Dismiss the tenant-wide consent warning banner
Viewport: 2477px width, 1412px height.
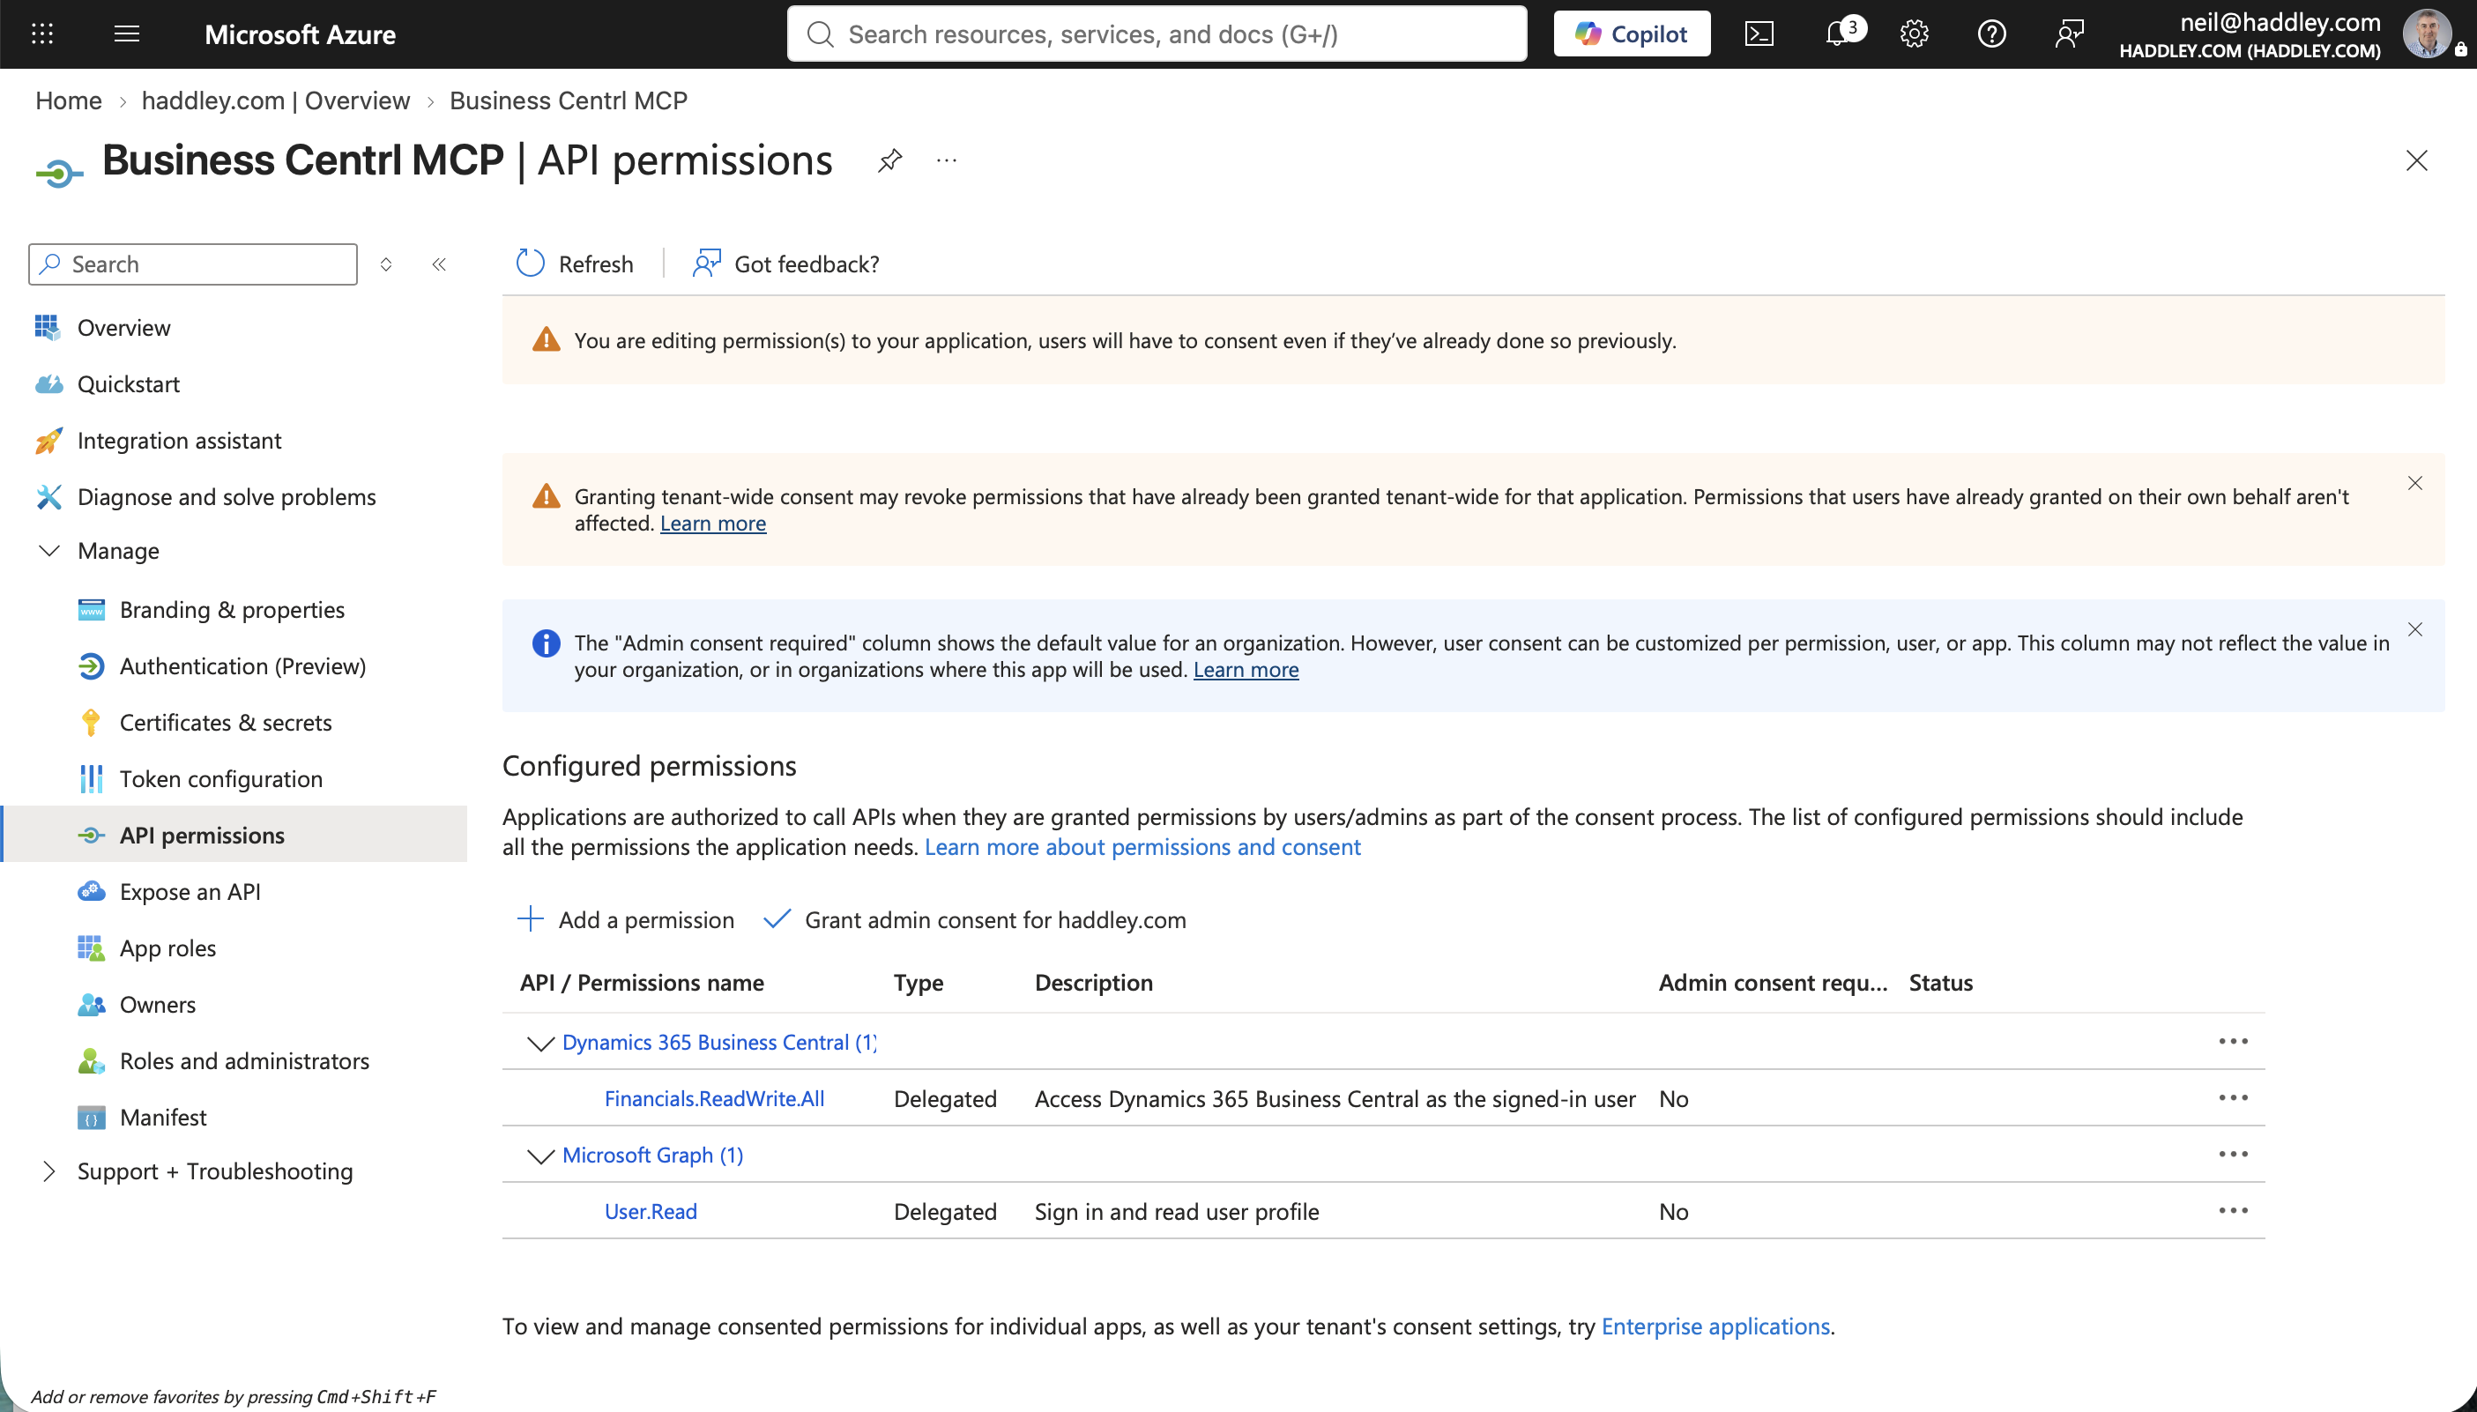click(x=2415, y=483)
